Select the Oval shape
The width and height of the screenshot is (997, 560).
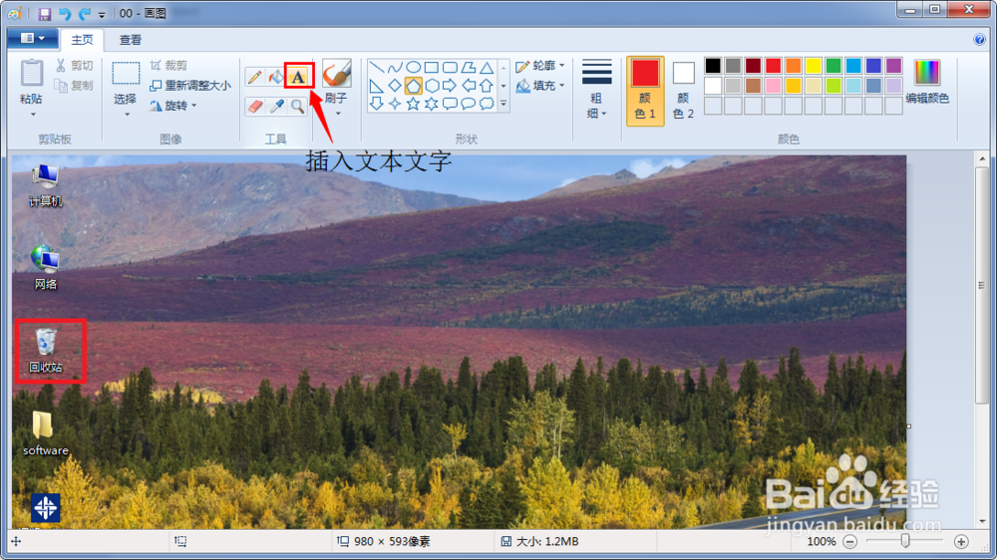(x=414, y=68)
